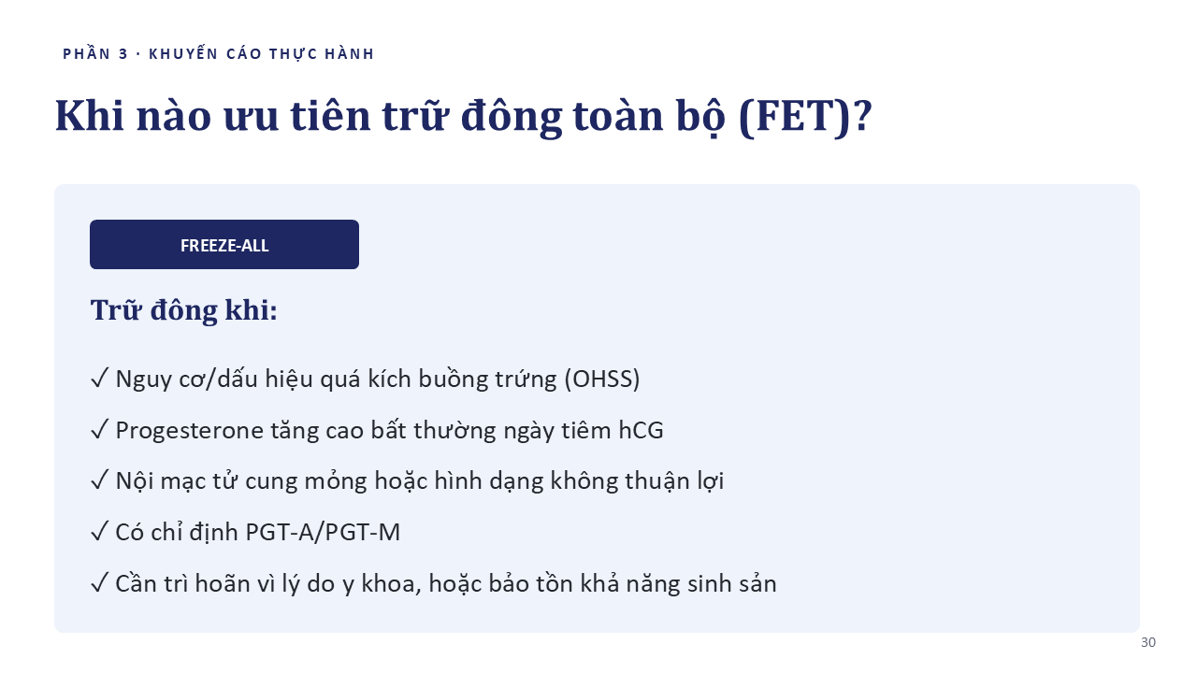Screen dimensions: 1197x673
Task: Click the checkmark before Progesterone tăng cao
Action: 100,430
